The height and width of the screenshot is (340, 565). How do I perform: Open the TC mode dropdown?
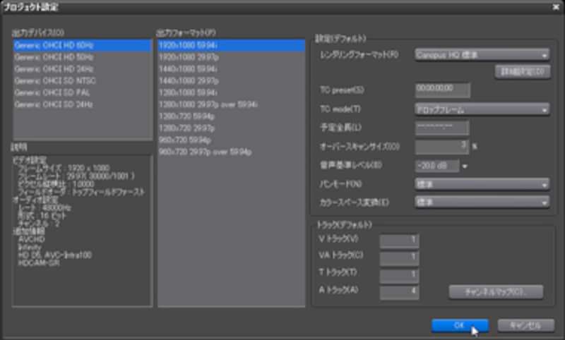pyautogui.click(x=482, y=109)
